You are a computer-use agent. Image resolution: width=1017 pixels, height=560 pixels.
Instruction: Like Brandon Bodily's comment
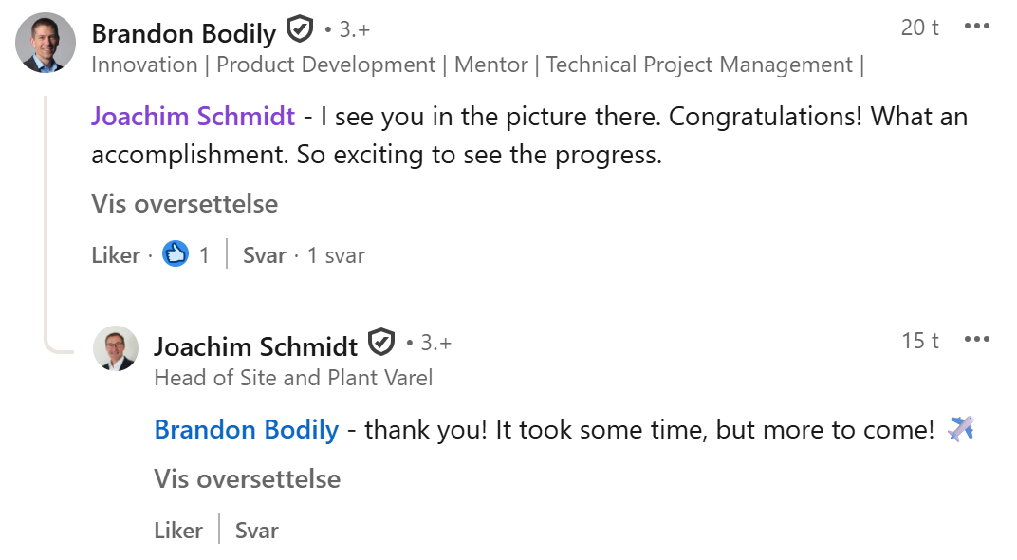[x=115, y=255]
